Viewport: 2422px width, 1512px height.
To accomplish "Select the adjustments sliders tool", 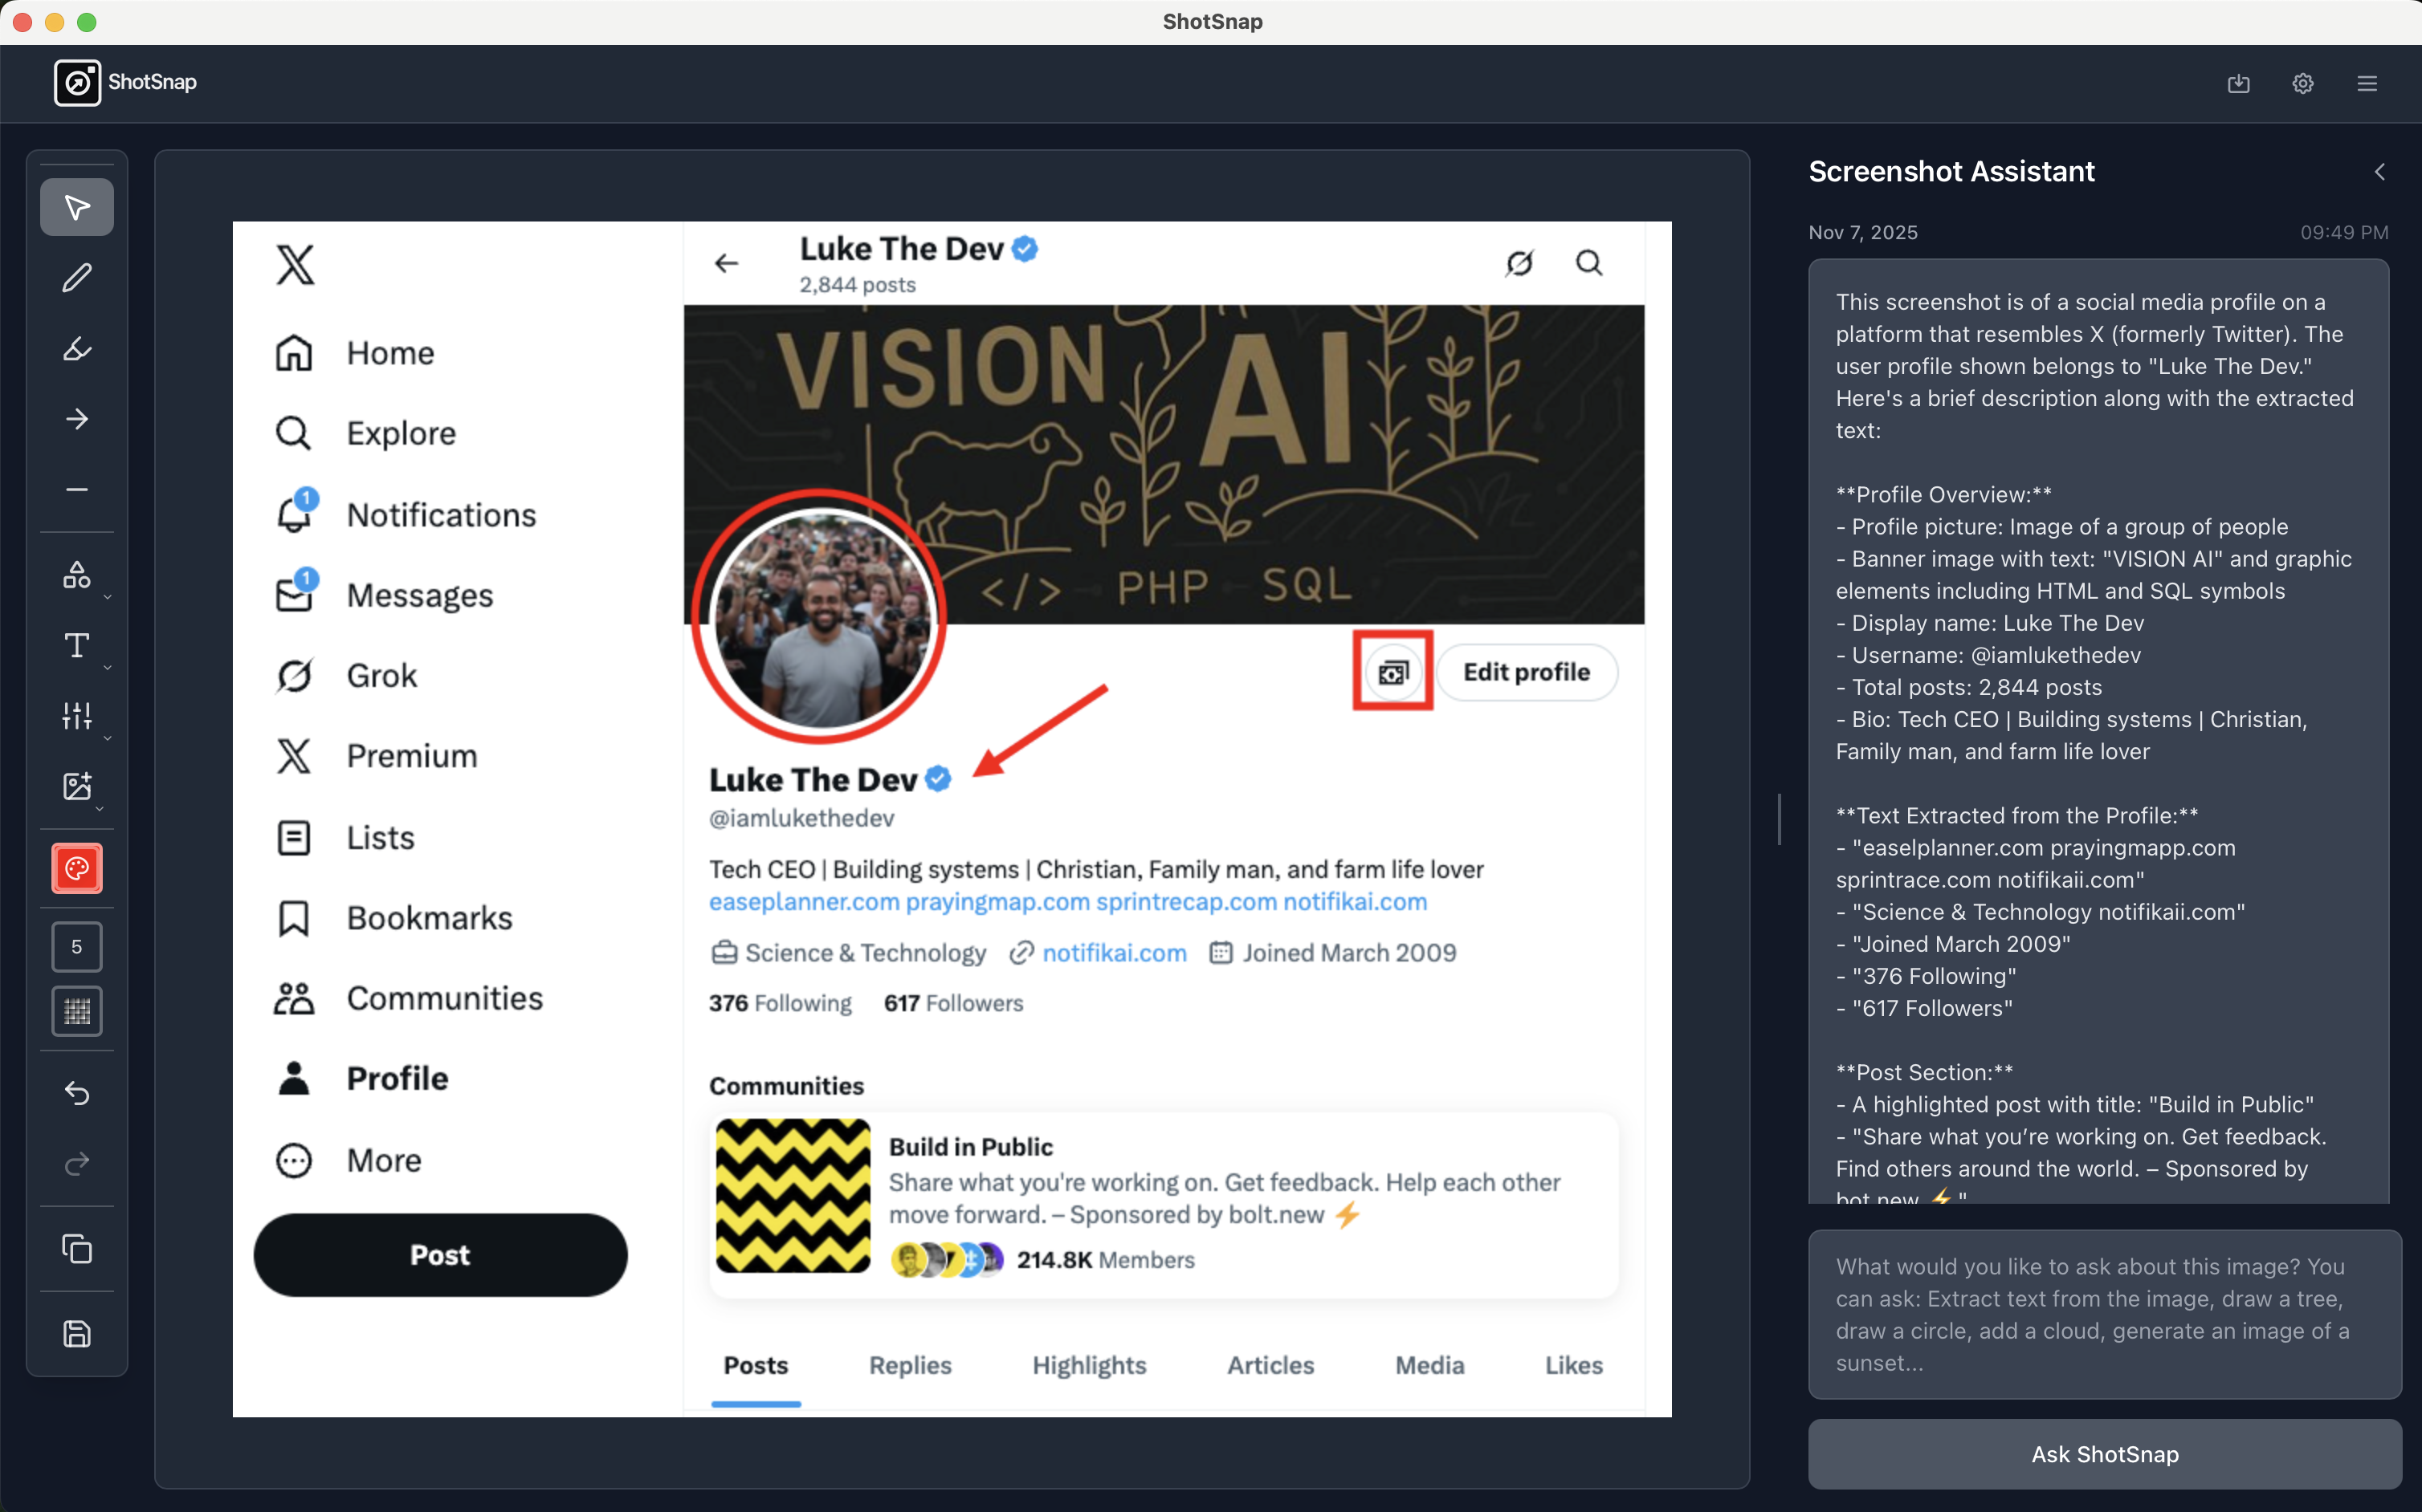I will (x=76, y=716).
